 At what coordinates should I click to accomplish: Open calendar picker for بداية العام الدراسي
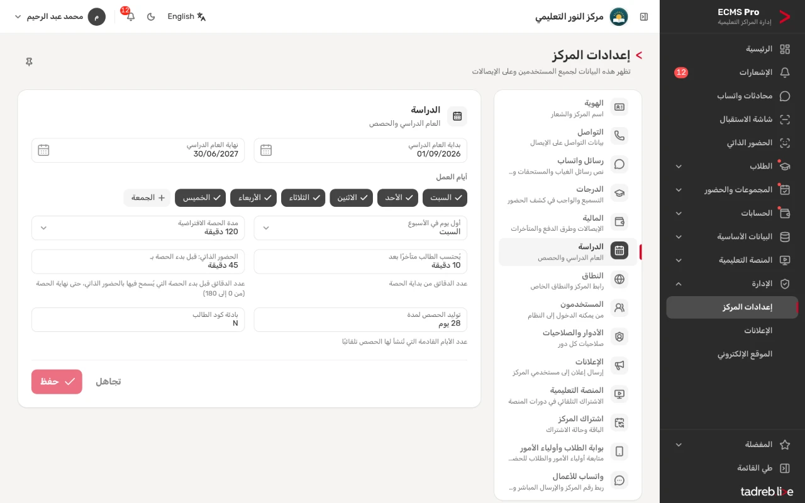click(266, 150)
